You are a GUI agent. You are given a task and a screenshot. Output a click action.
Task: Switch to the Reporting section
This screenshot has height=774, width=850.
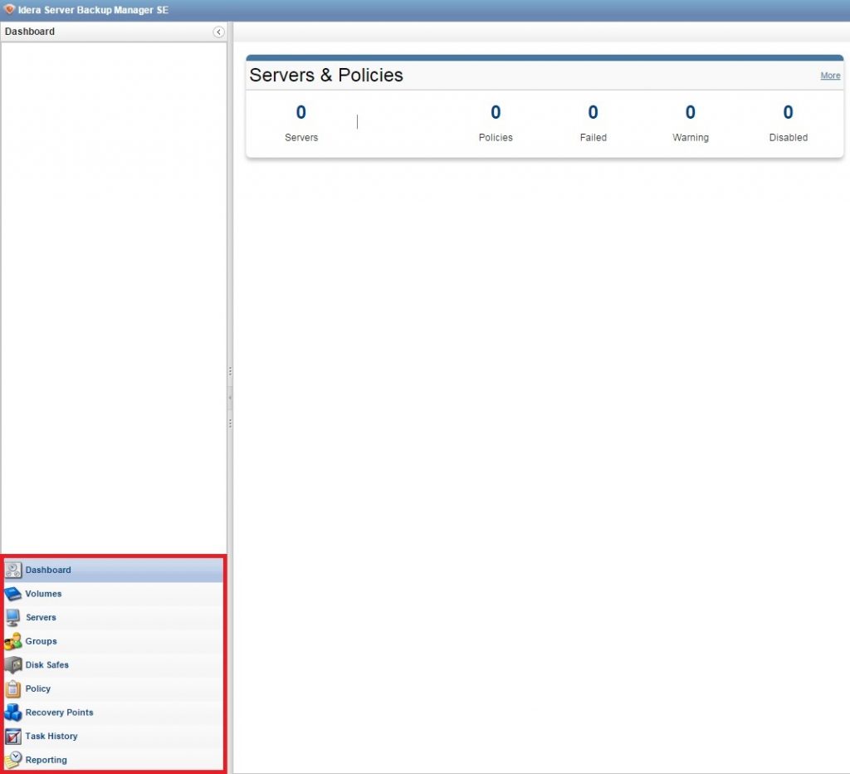coord(46,759)
